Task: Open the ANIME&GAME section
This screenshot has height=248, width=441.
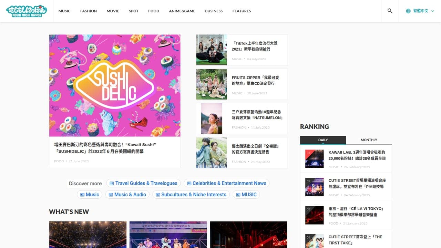Action: point(182,11)
